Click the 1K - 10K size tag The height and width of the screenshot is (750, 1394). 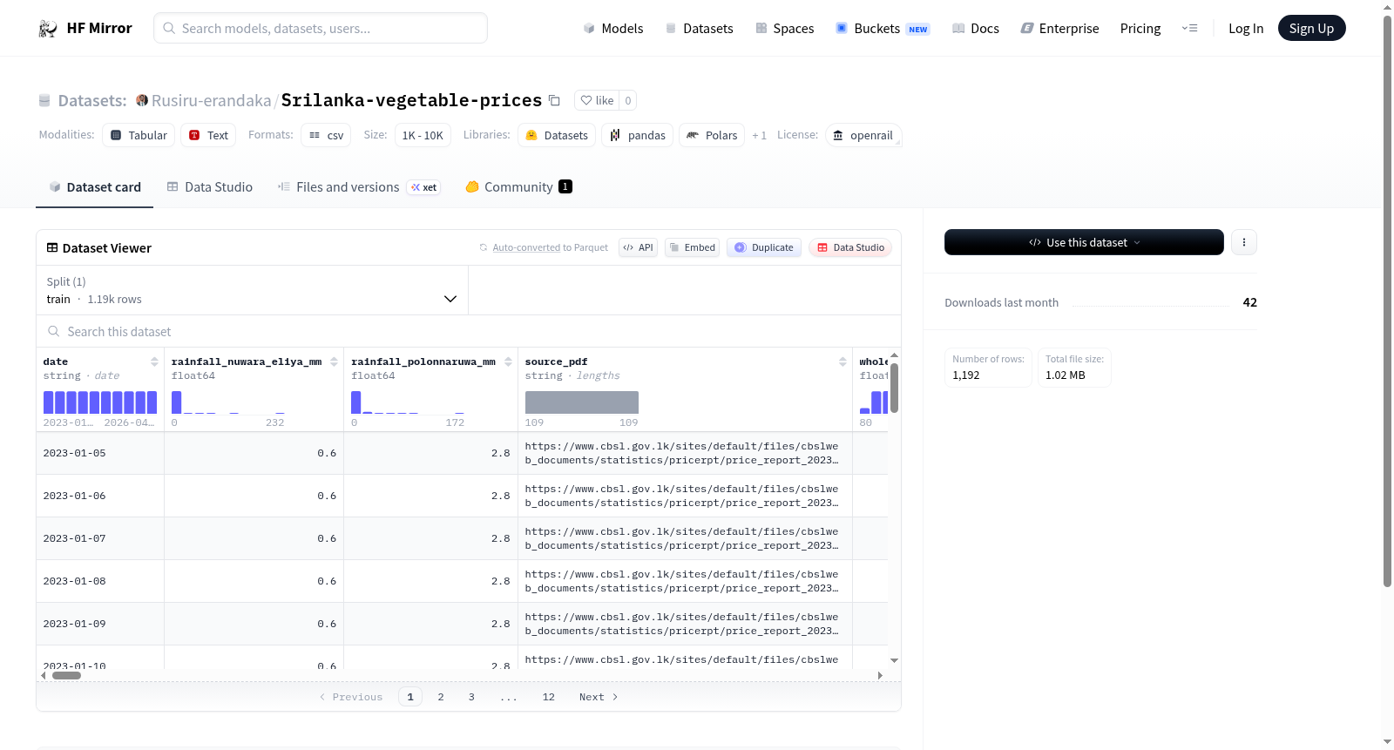[423, 135]
